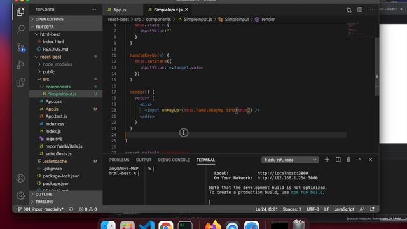Open App.css in the file tree
407x229 pixels.
(53, 101)
